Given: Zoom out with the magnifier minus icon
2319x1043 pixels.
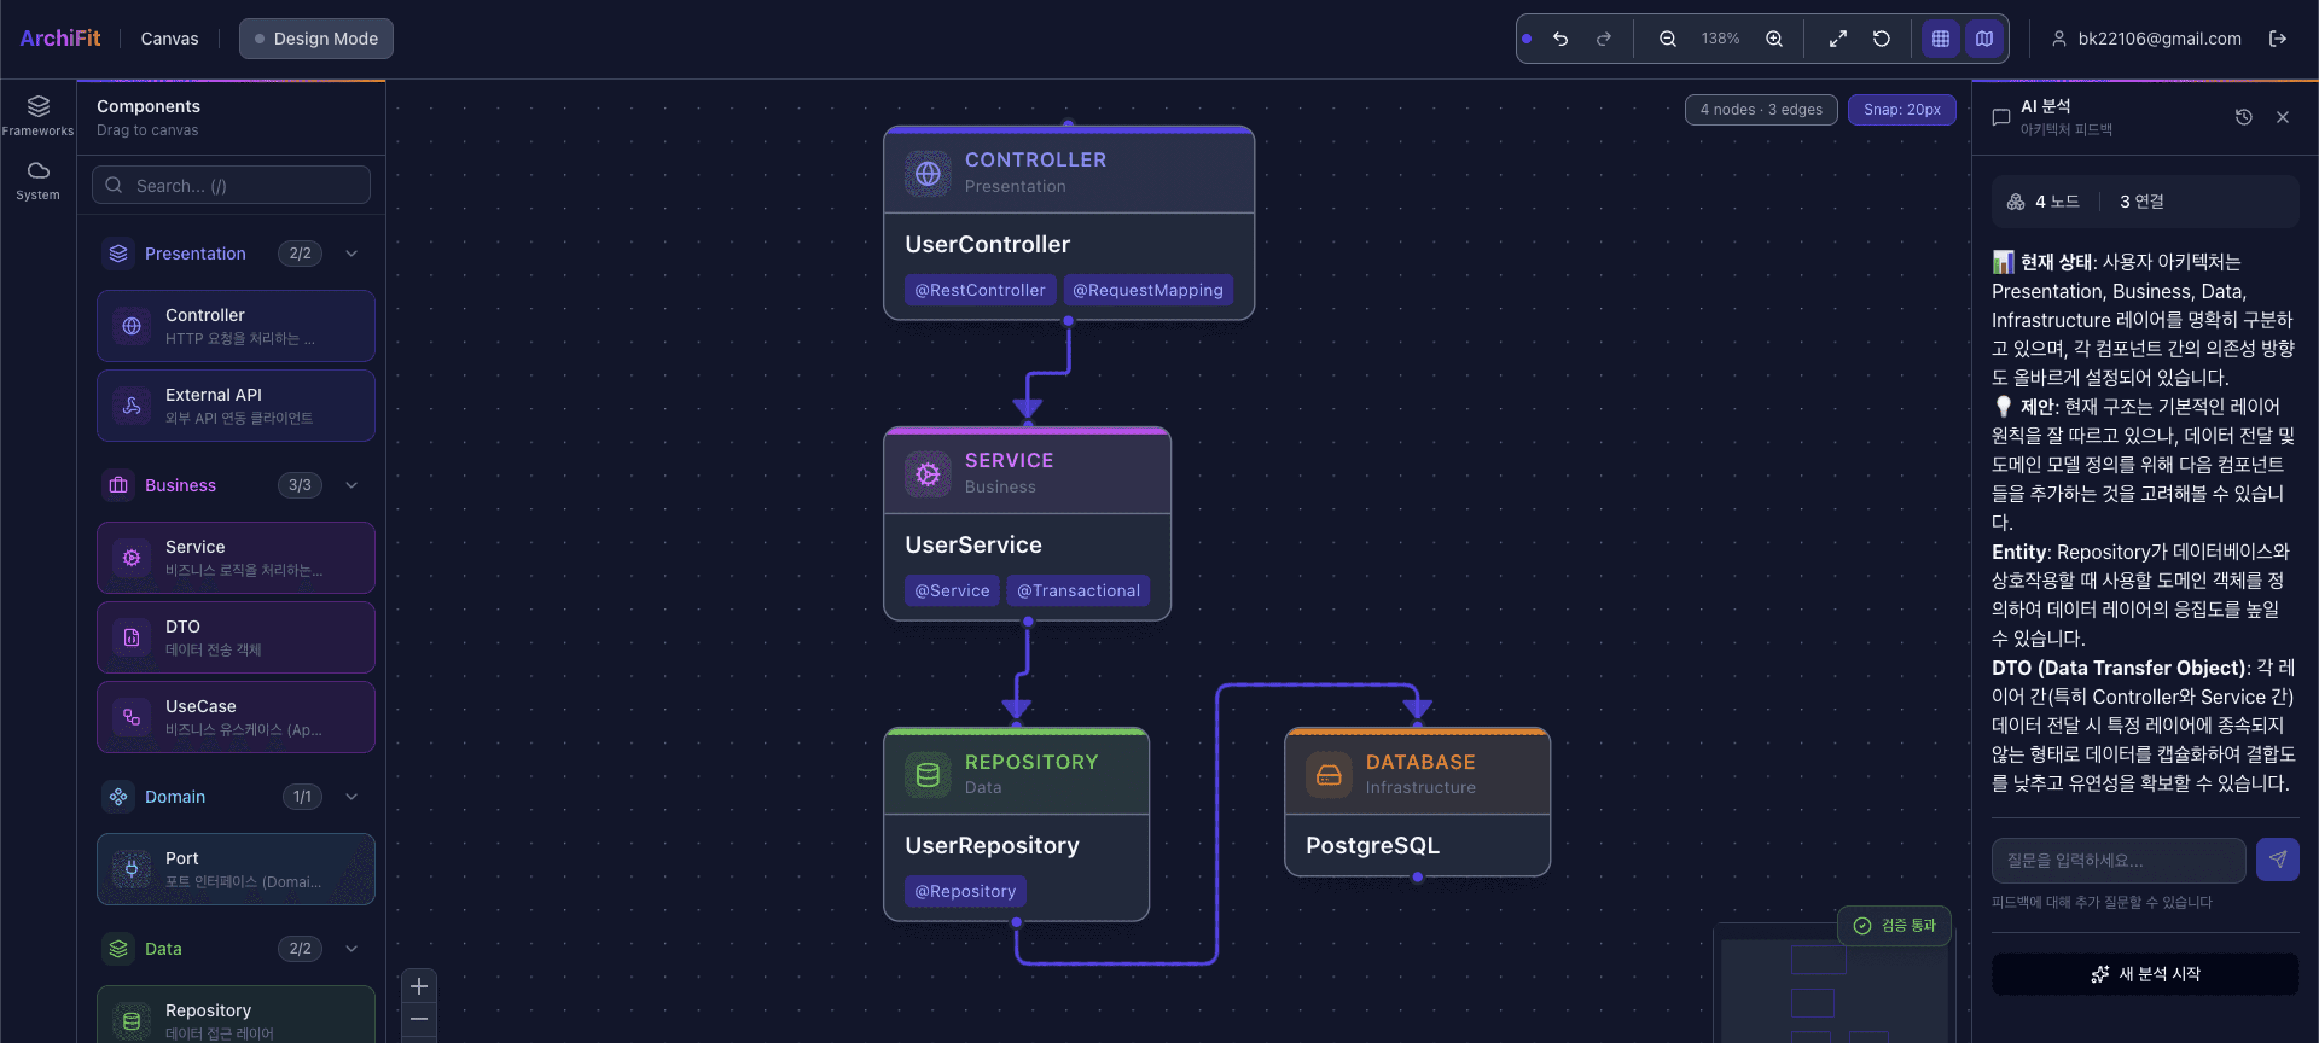Looking at the screenshot, I should 1667,39.
